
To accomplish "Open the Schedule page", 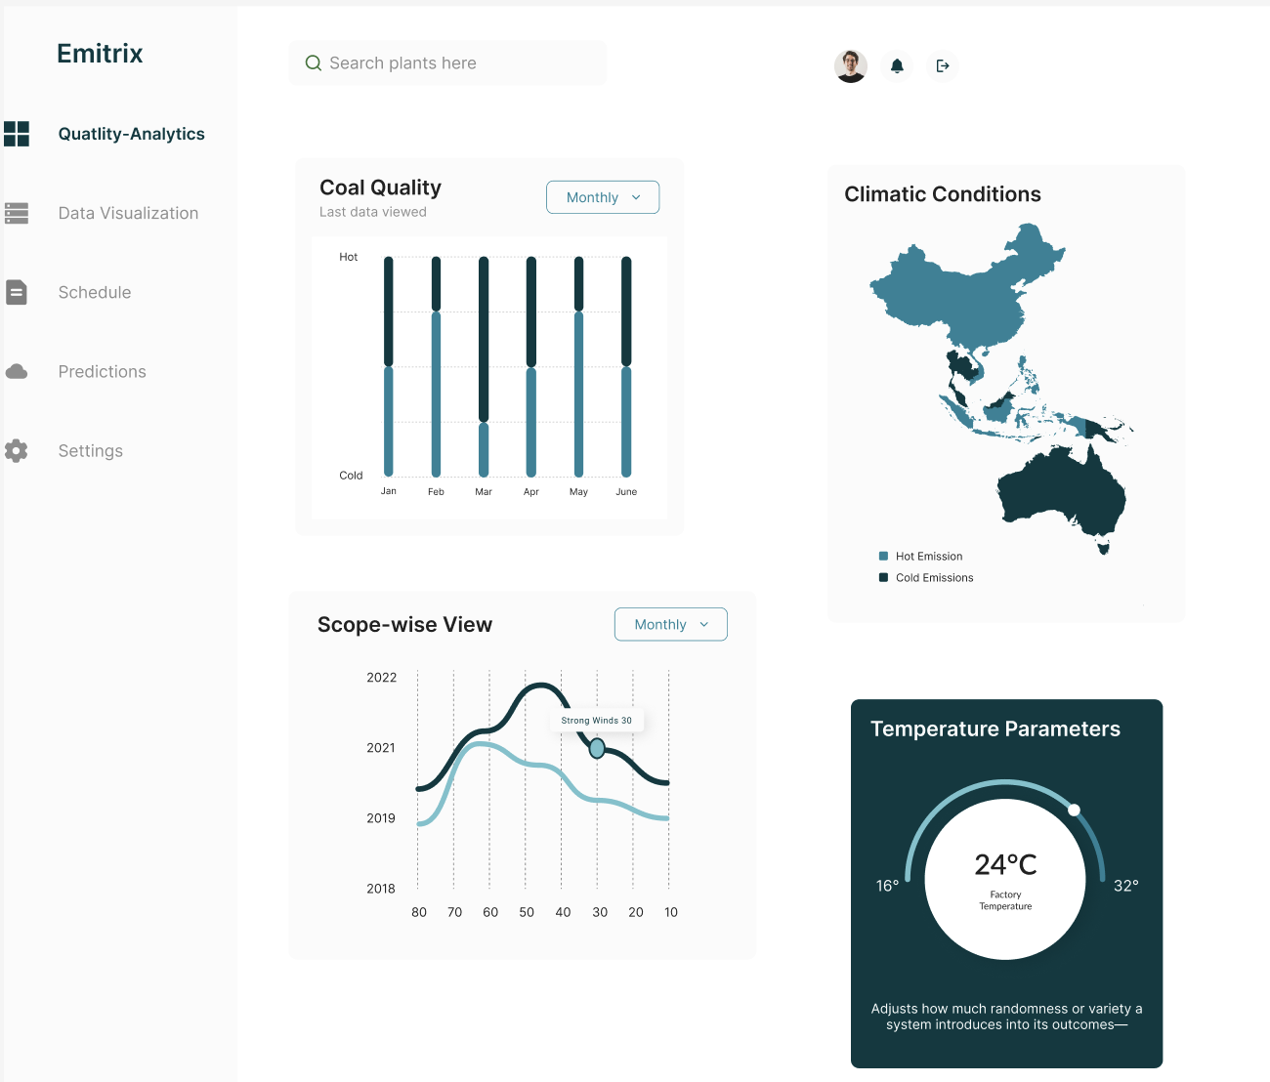I will (95, 292).
